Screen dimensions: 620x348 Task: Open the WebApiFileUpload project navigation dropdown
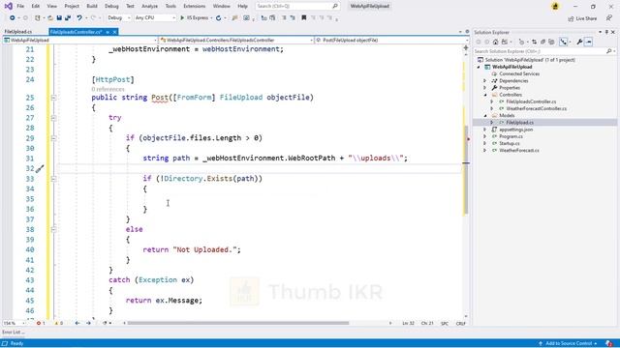pos(80,41)
